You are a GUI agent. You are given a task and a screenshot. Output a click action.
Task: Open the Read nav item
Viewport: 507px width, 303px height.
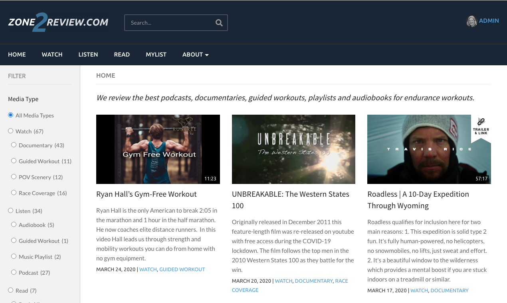[122, 55]
